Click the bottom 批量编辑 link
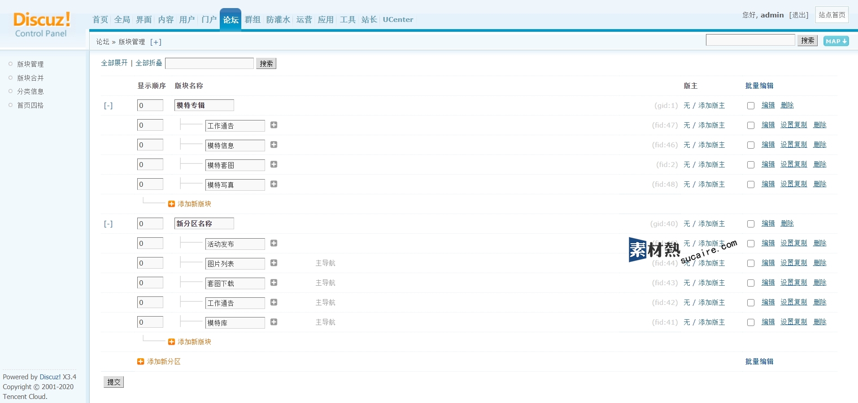The height and width of the screenshot is (403, 858). 759,361
